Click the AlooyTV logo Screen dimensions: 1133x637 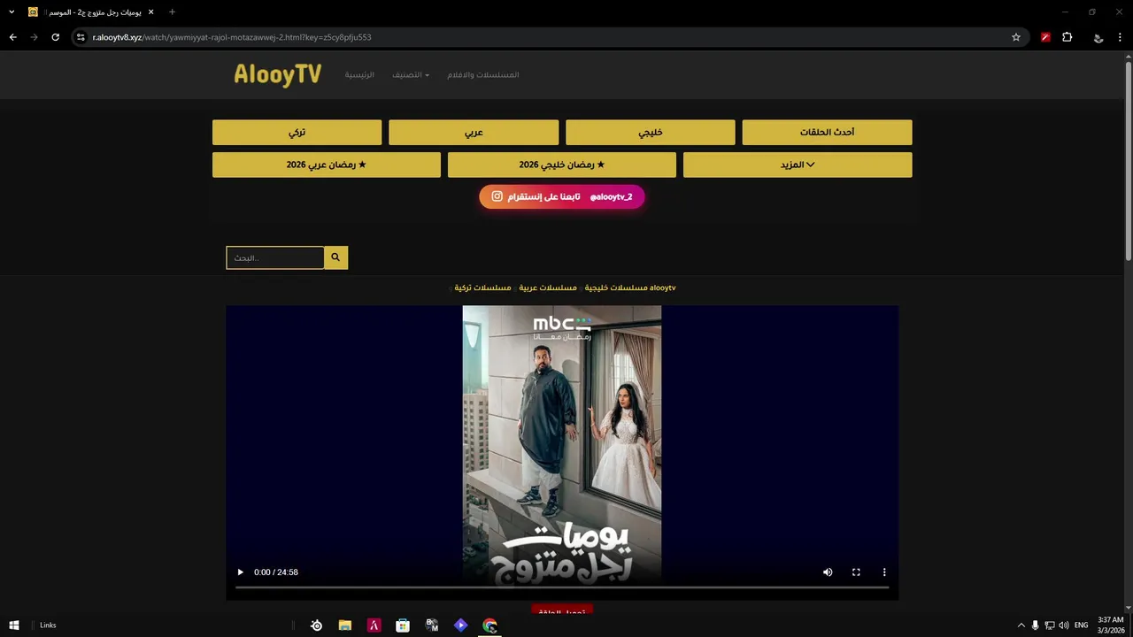277,74
